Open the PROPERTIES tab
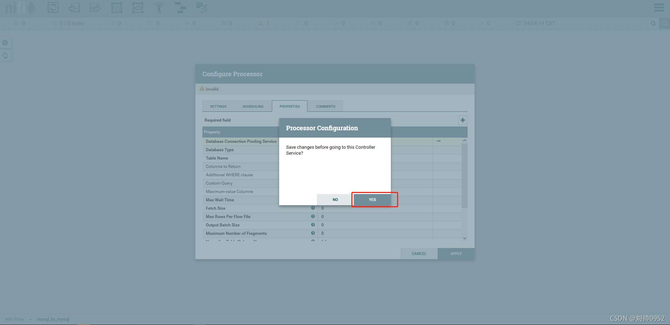Image resolution: width=670 pixels, height=325 pixels. coord(290,106)
